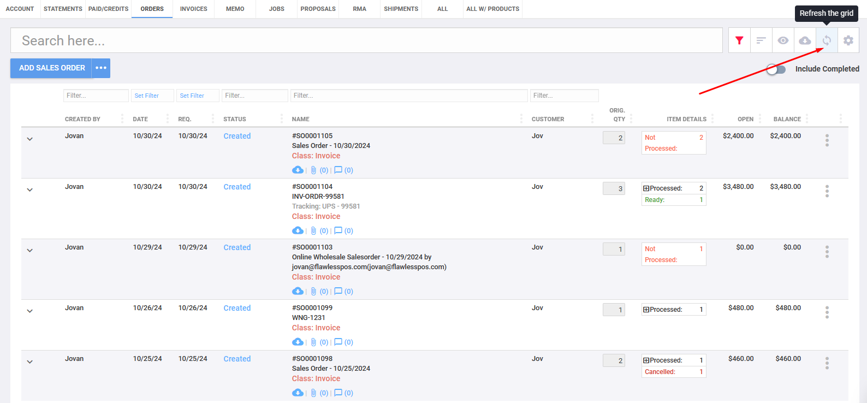Switch to the STATEMENTS tab

(x=63, y=9)
